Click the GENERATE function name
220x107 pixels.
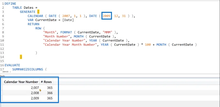click(28, 12)
